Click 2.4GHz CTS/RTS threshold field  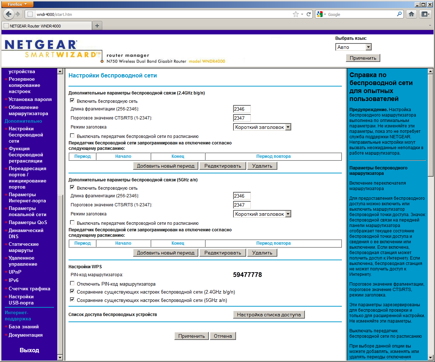[242, 118]
